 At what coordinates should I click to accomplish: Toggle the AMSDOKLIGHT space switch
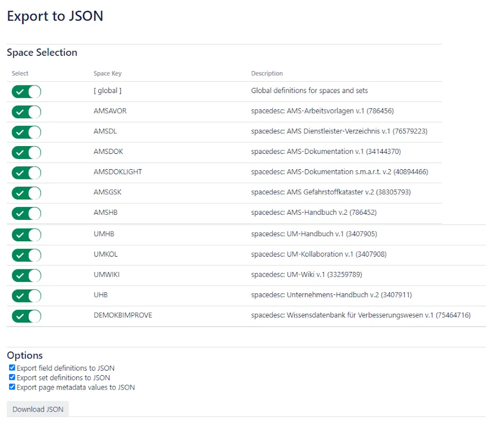coord(26,173)
